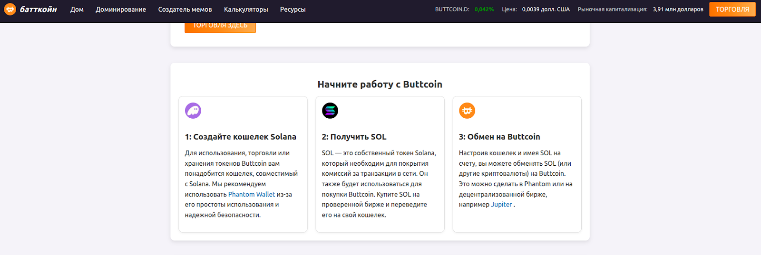This screenshot has height=255, width=761.
Task: Click the батткойн brand name
Action: [39, 9]
